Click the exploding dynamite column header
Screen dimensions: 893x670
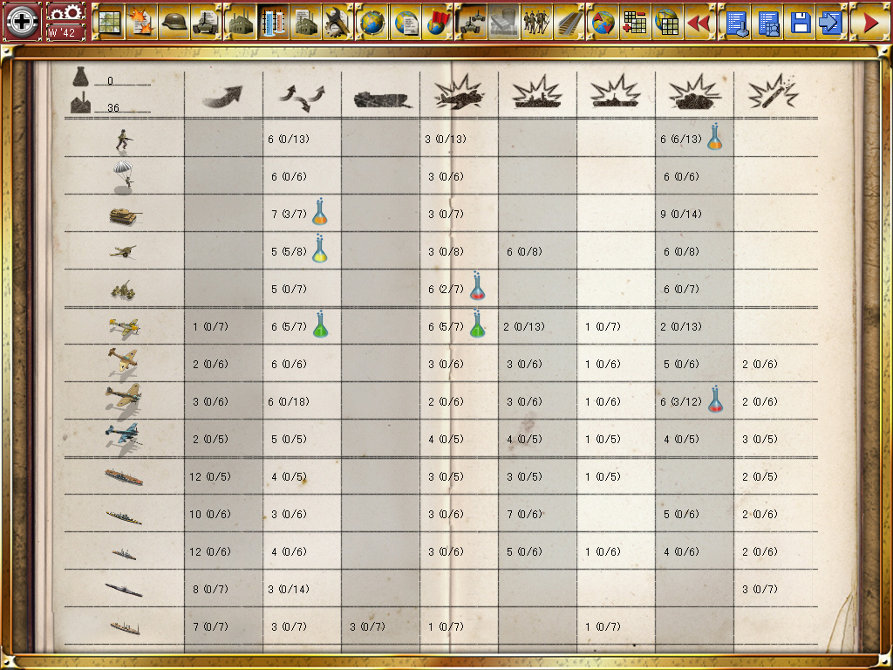773,91
